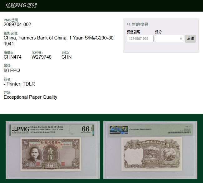This screenshot has width=203, height=183.
Task: Select the certificate number 2089704-002
Action: coord(17,24)
